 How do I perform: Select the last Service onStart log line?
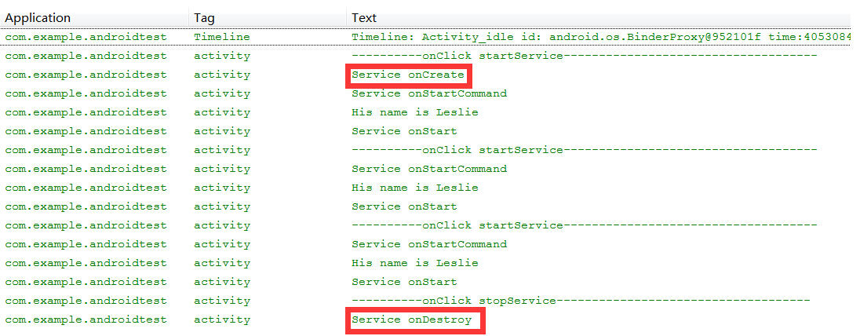[404, 282]
